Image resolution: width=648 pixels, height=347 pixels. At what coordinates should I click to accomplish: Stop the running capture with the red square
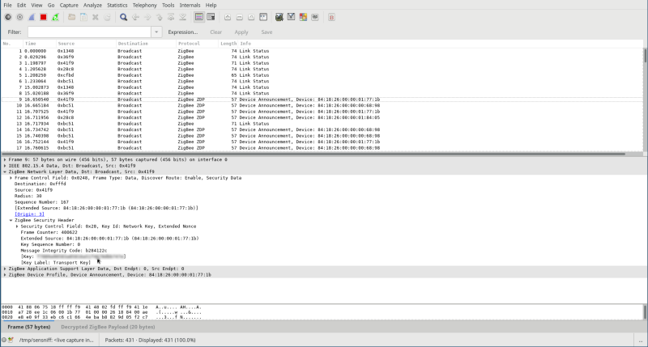pyautogui.click(x=44, y=17)
